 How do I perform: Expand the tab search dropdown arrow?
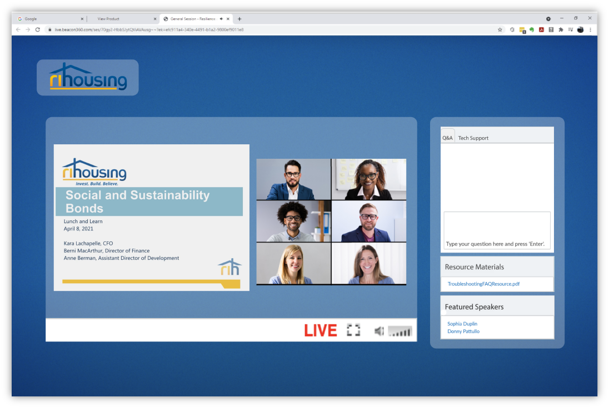pyautogui.click(x=548, y=19)
